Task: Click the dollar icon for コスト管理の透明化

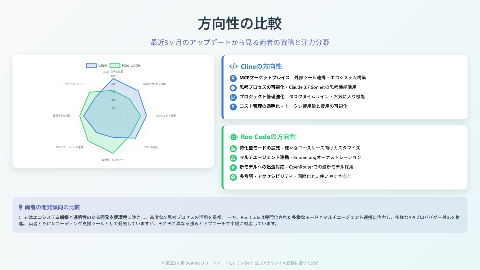Action: [233, 107]
